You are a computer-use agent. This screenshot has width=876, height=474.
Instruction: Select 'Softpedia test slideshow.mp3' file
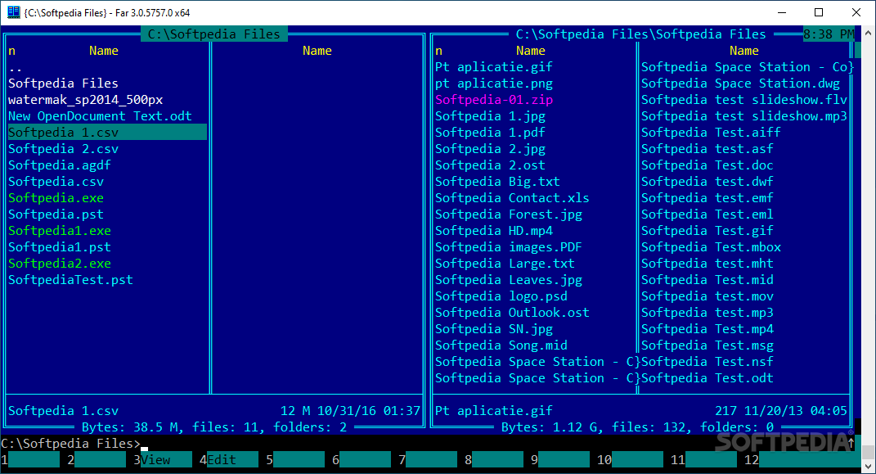[x=744, y=116]
